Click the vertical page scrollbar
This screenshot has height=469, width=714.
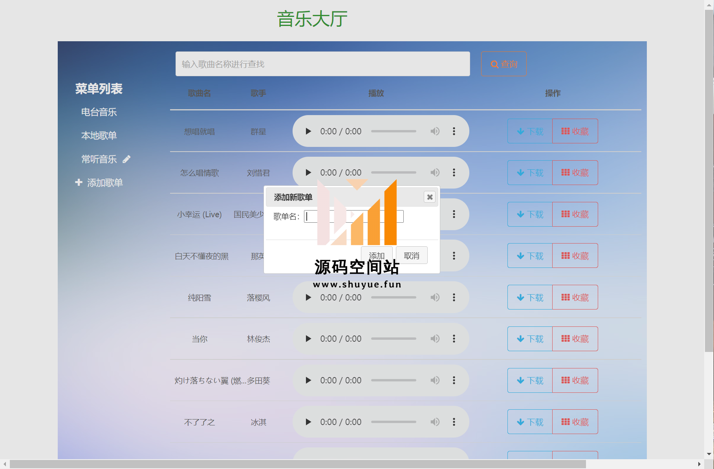coord(709,181)
